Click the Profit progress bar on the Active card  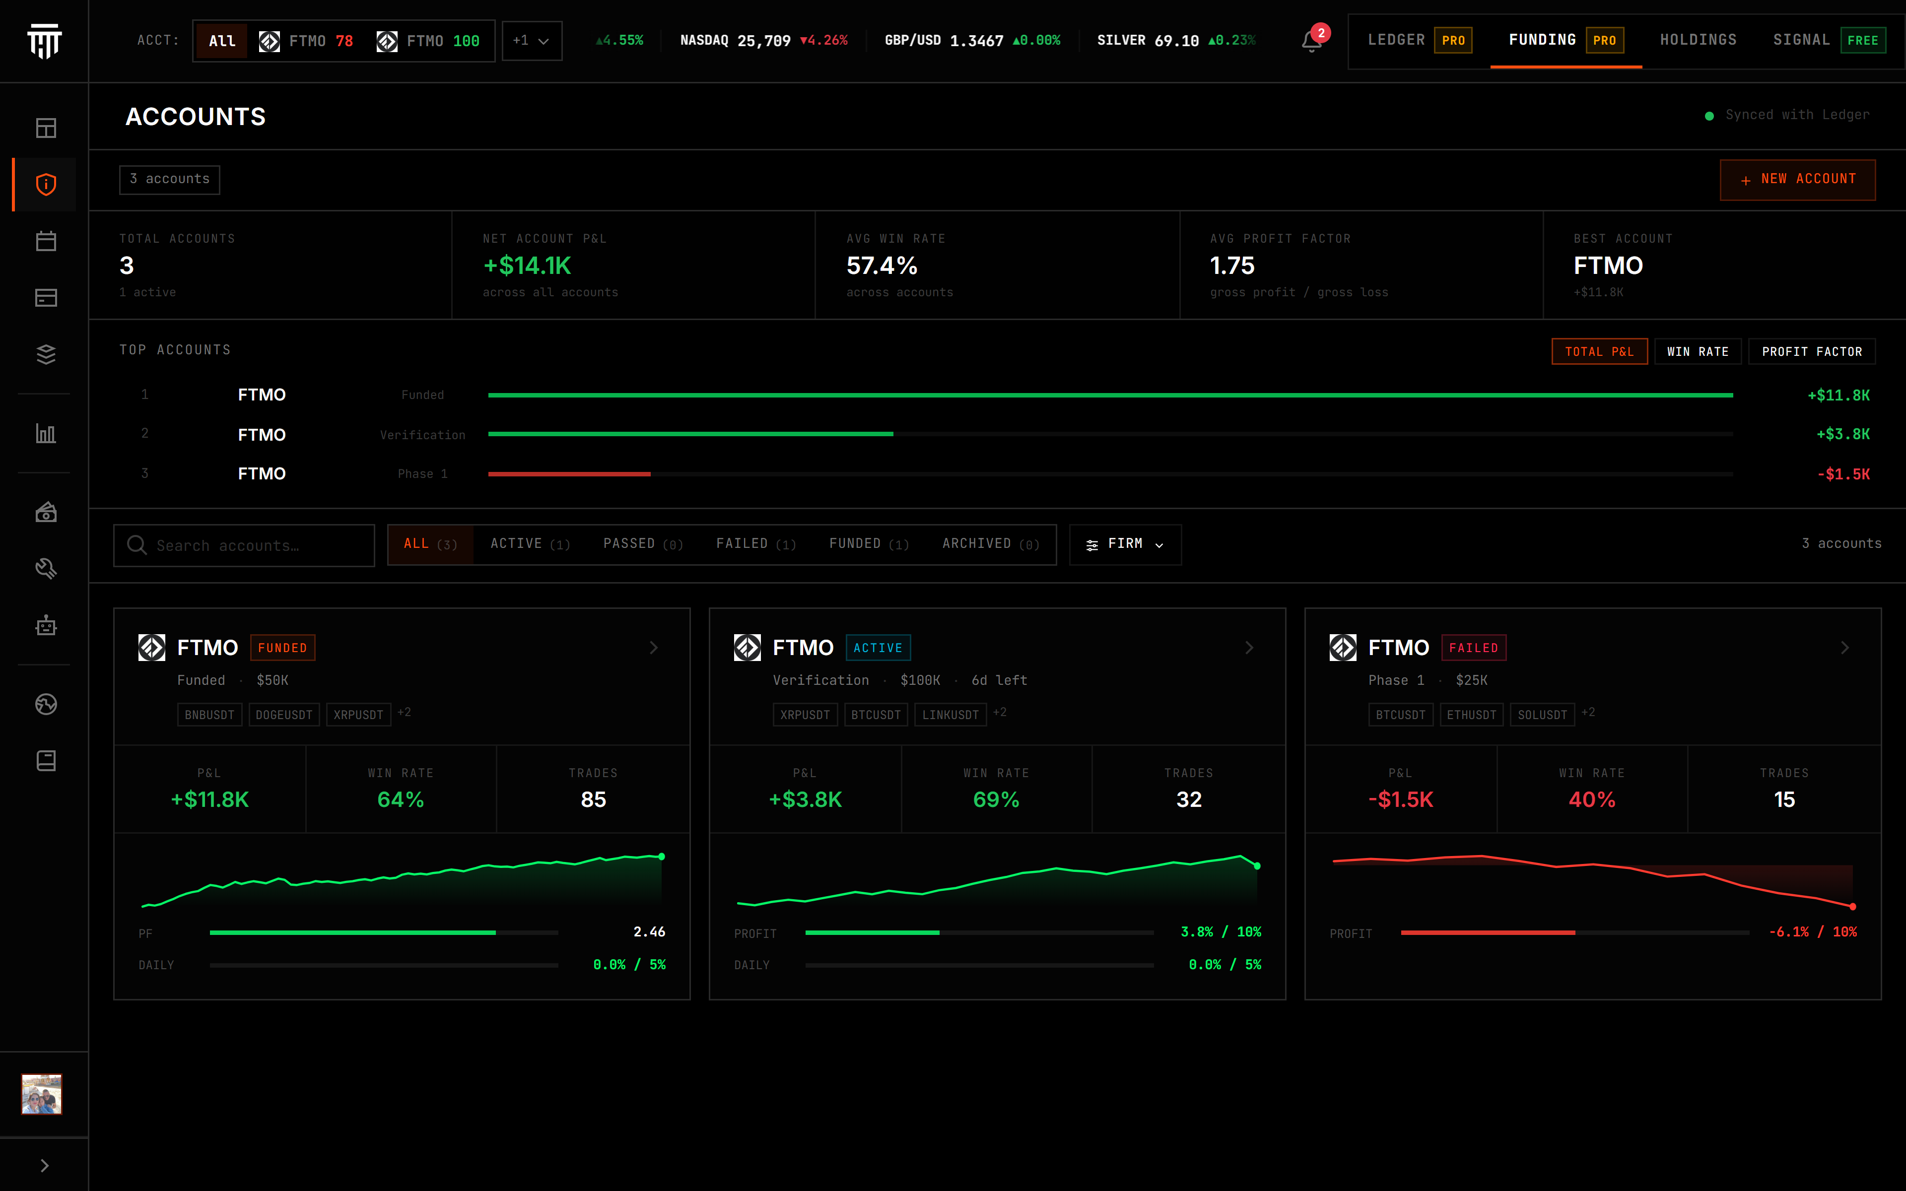click(x=980, y=932)
